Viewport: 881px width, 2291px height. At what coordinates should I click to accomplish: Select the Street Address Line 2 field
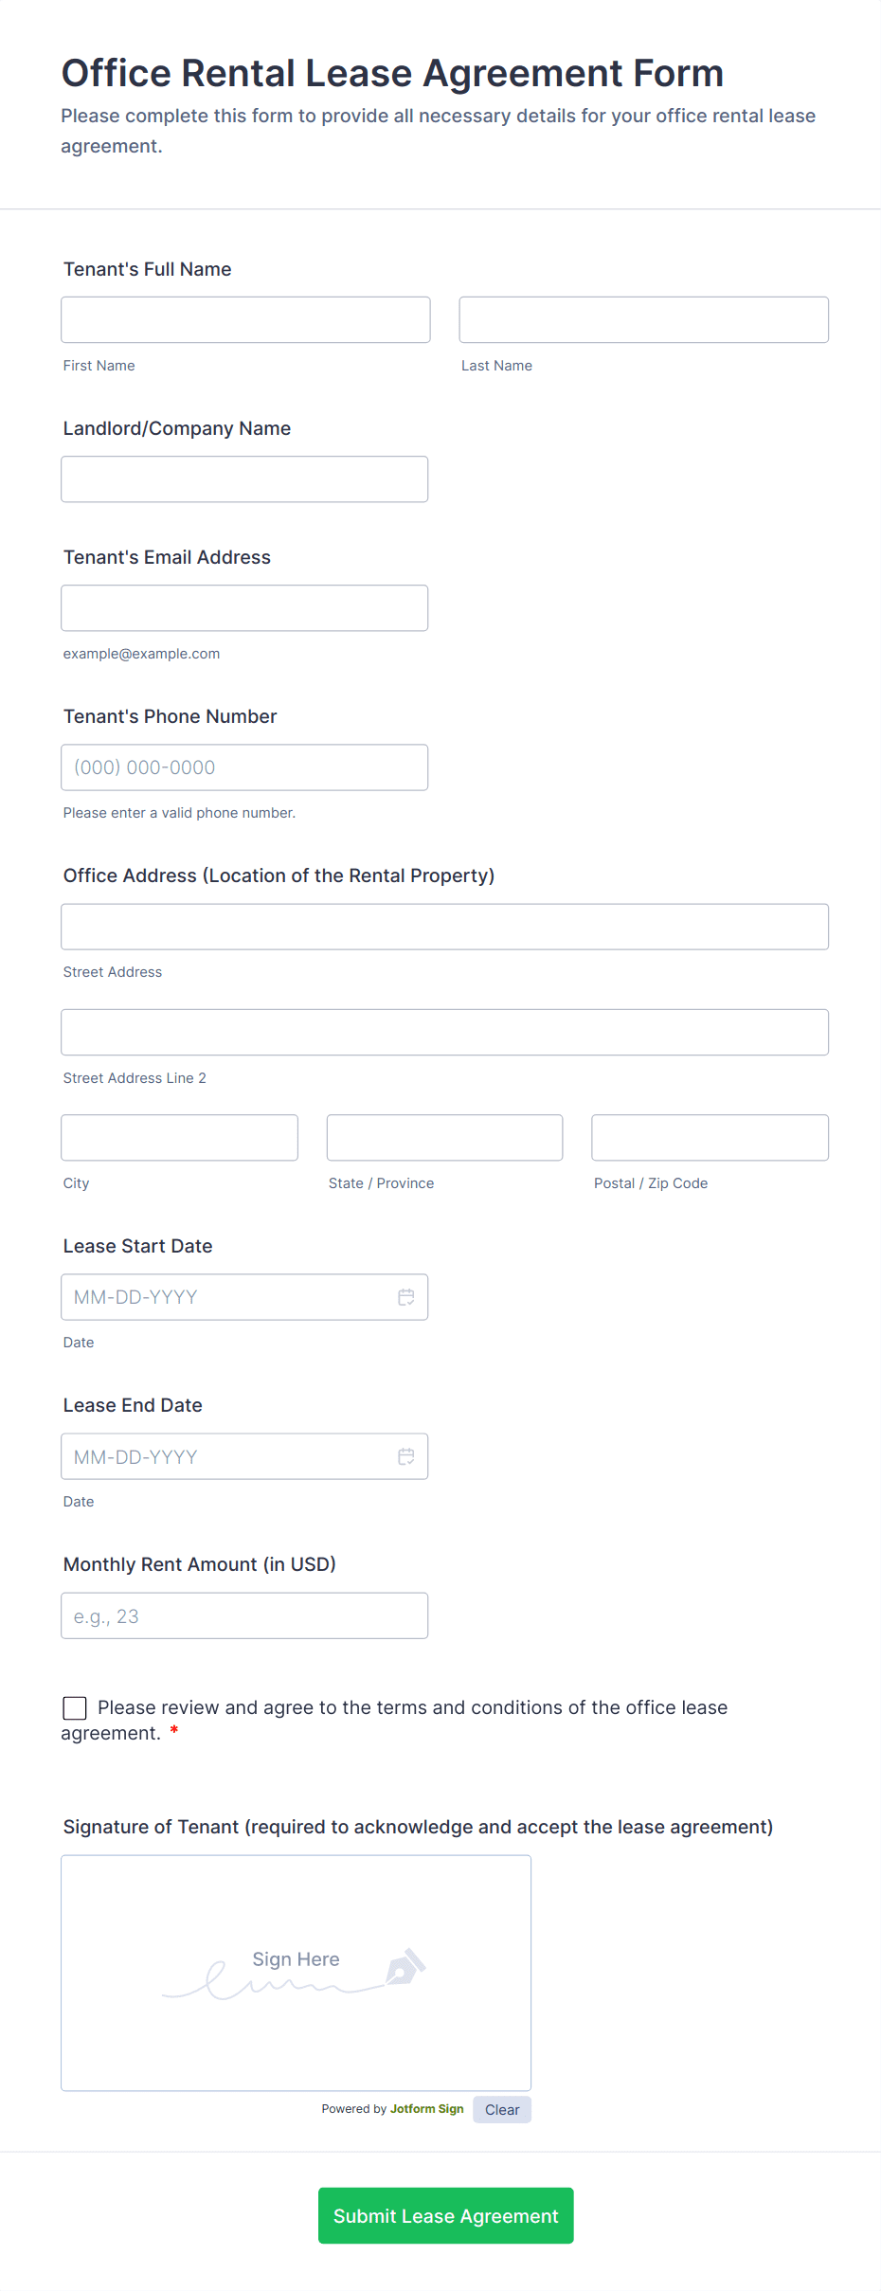[444, 1033]
